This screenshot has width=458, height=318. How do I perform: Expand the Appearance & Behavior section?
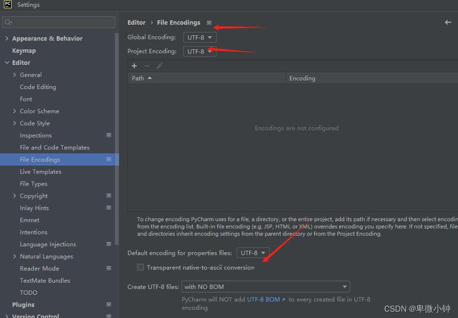click(x=7, y=39)
